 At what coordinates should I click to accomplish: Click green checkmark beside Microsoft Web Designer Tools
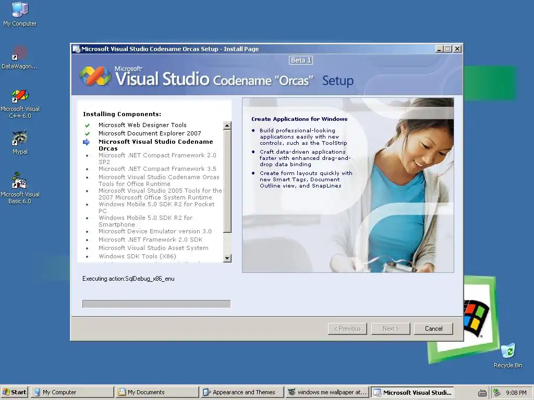87,125
